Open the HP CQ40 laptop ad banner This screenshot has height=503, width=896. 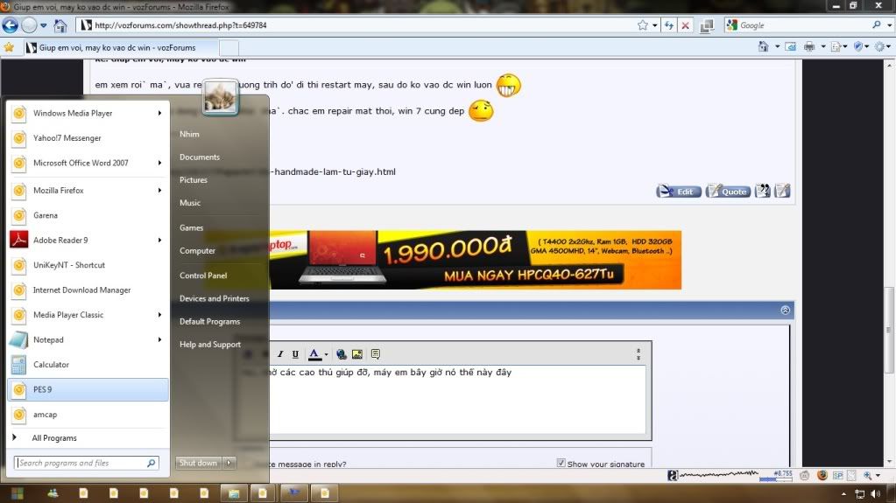tap(476, 260)
